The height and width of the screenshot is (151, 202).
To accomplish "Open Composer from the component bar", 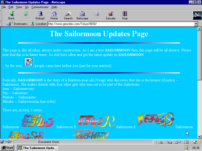I will tap(195, 142).
